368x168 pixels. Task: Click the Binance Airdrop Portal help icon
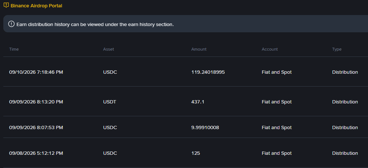[6, 6]
